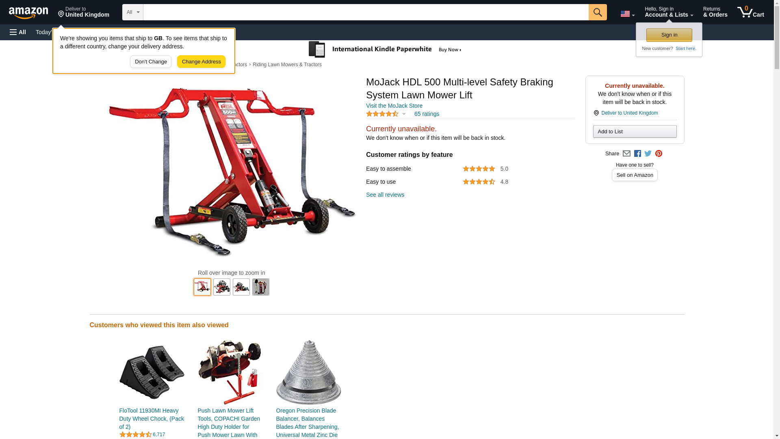This screenshot has height=439, width=780.
Task: Open the language flag selector
Action: click(627, 14)
